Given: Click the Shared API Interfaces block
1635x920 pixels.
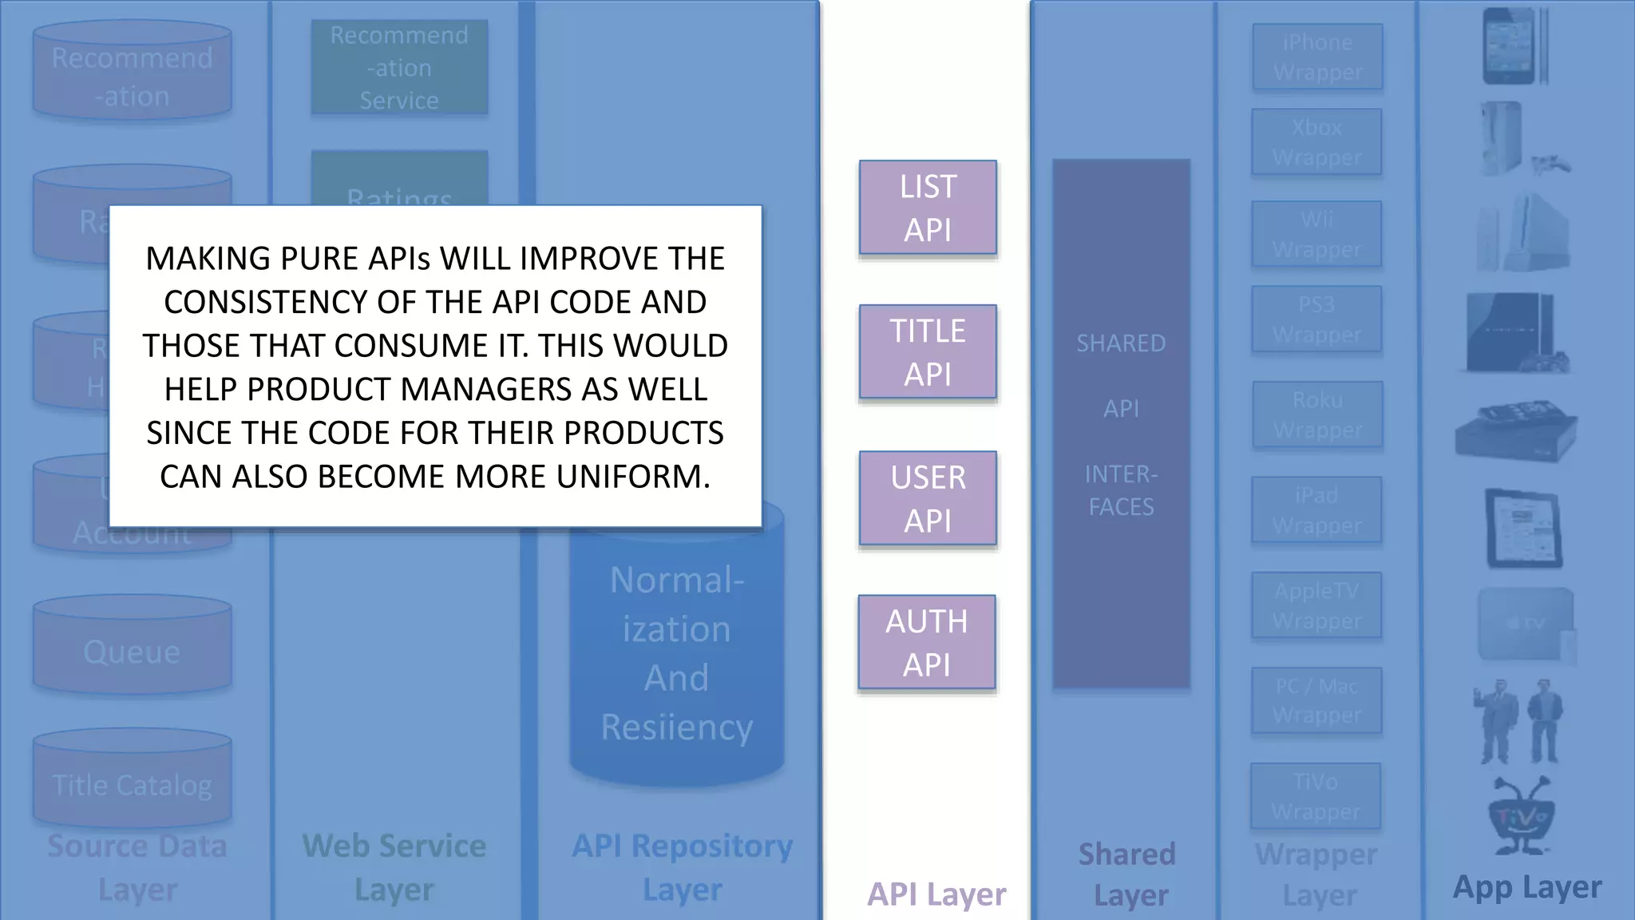Looking at the screenshot, I should click(x=1121, y=423).
